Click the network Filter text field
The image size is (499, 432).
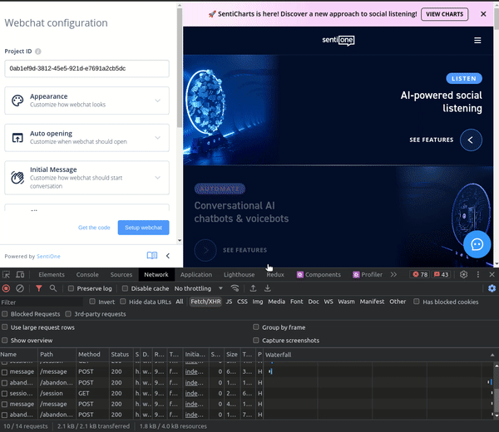click(42, 302)
